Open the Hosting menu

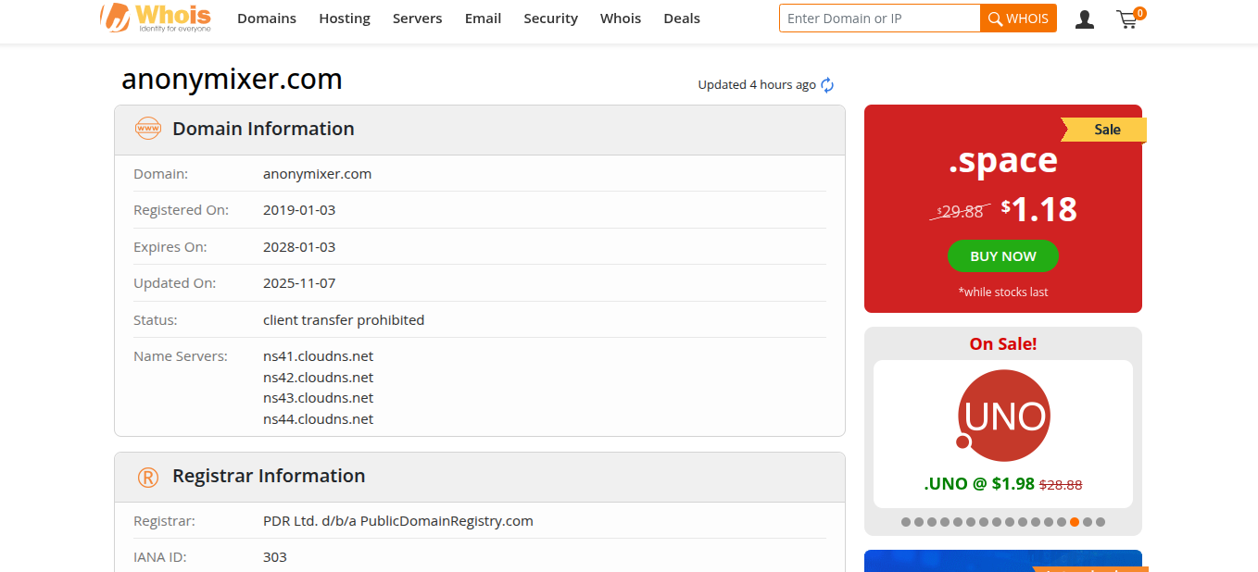pyautogui.click(x=345, y=18)
